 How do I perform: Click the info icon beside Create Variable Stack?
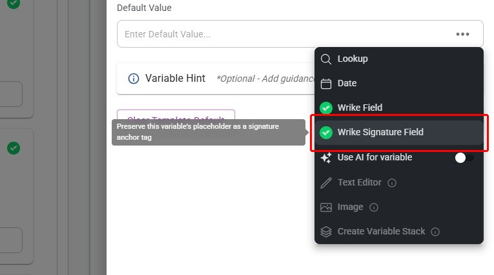pos(435,232)
